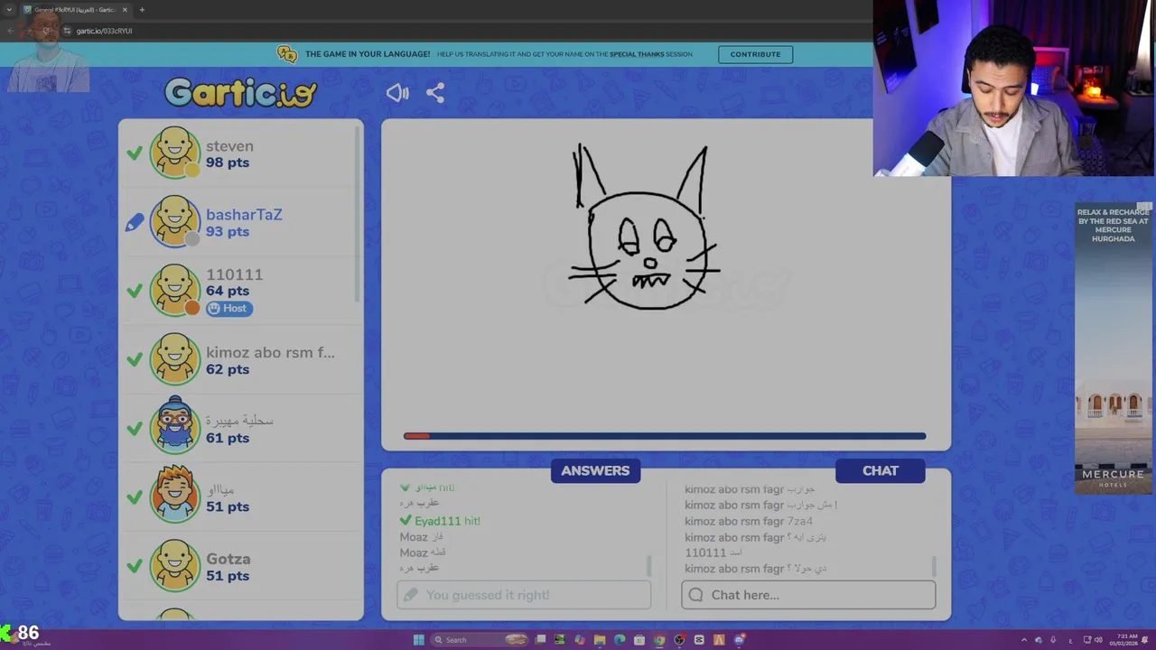Click kimoz abo rsm's avatar
Image resolution: width=1156 pixels, height=650 pixels.
174,359
